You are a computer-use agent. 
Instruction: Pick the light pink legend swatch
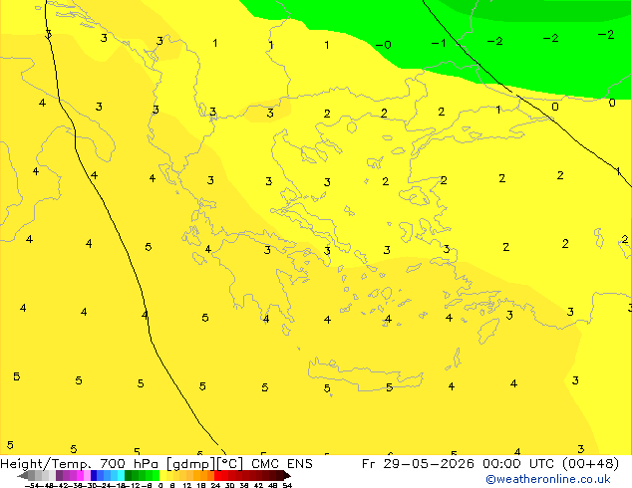click(x=87, y=475)
